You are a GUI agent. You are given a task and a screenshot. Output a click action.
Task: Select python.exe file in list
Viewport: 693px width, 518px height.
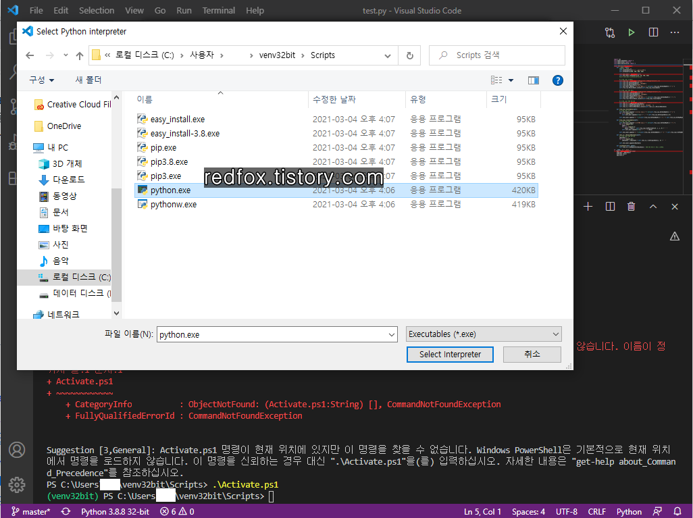[x=336, y=190]
